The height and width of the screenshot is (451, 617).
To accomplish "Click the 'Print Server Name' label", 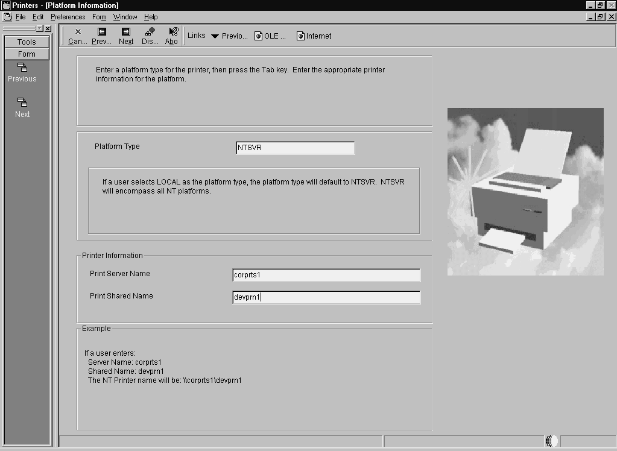I will pos(119,274).
